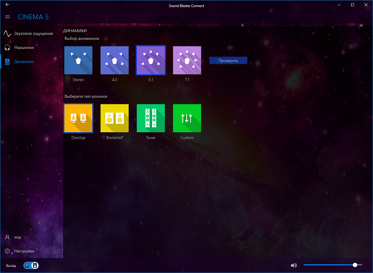This screenshot has height=273, width=373.
Task: Choose the 7.1 surround speaker tile
Action: [x=187, y=60]
